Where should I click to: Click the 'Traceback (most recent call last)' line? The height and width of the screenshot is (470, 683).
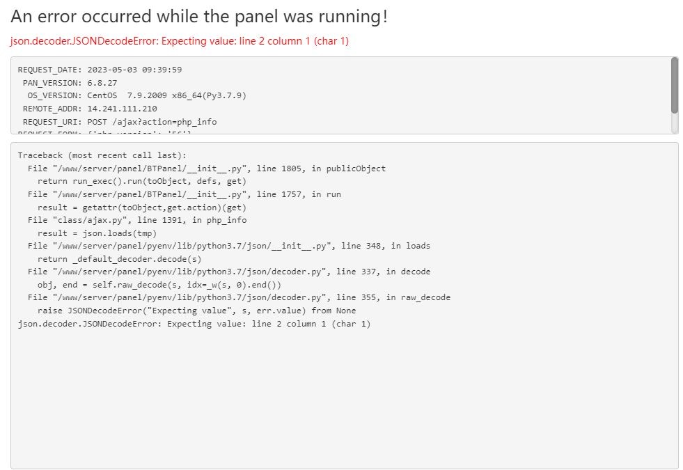click(102, 155)
